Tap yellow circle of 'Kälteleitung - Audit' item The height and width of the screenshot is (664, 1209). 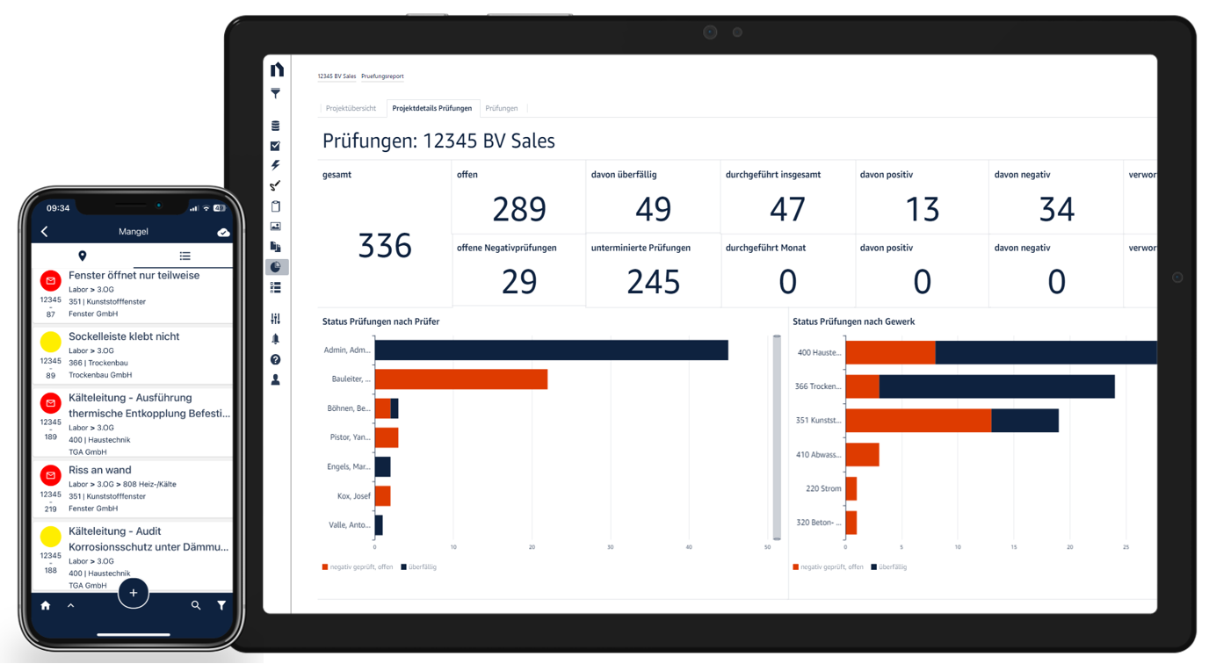pos(50,537)
